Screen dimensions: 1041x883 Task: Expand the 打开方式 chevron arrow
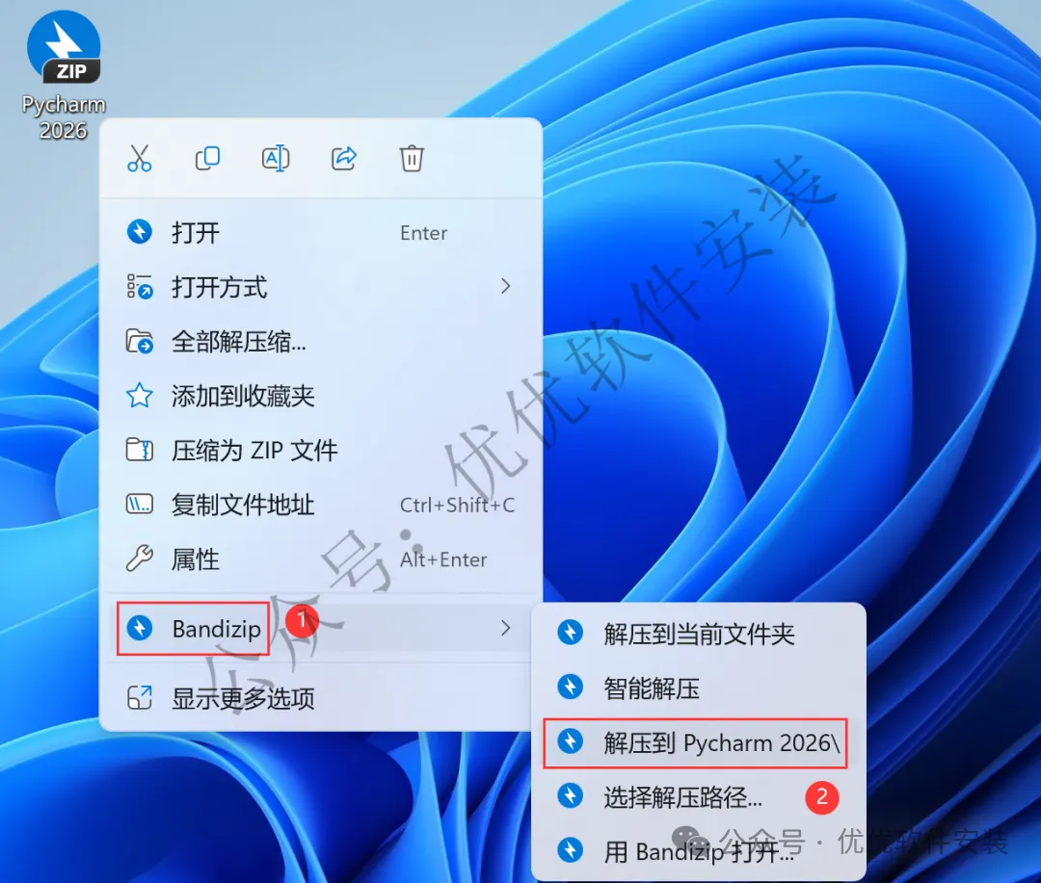[506, 287]
